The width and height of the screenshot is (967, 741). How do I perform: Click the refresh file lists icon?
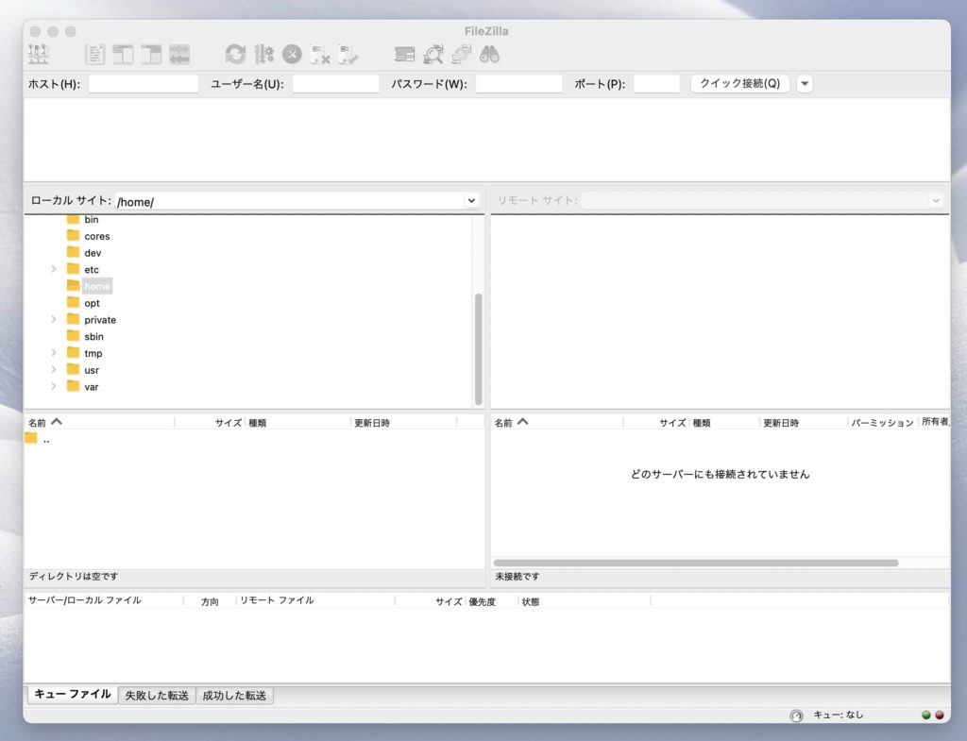235,55
